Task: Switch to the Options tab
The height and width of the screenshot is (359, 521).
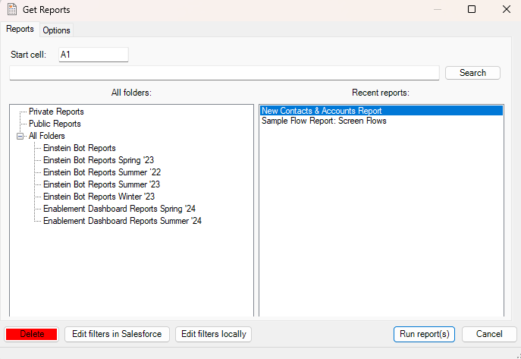Action: pos(56,30)
